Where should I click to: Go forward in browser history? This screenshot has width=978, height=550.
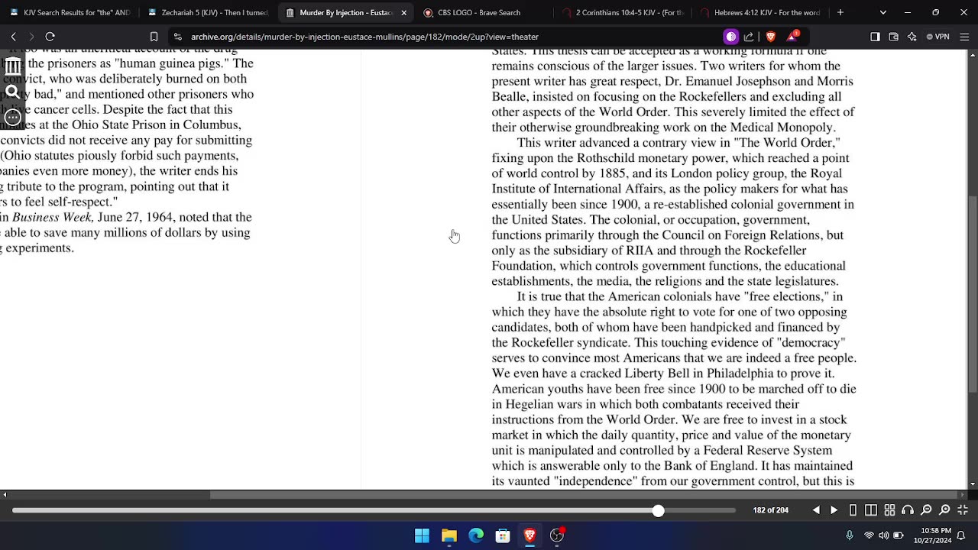pos(31,37)
